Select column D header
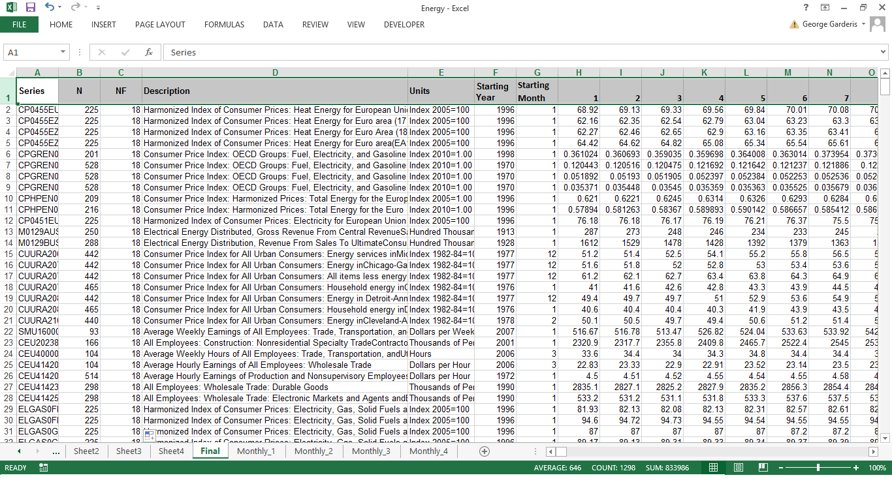 275,72
